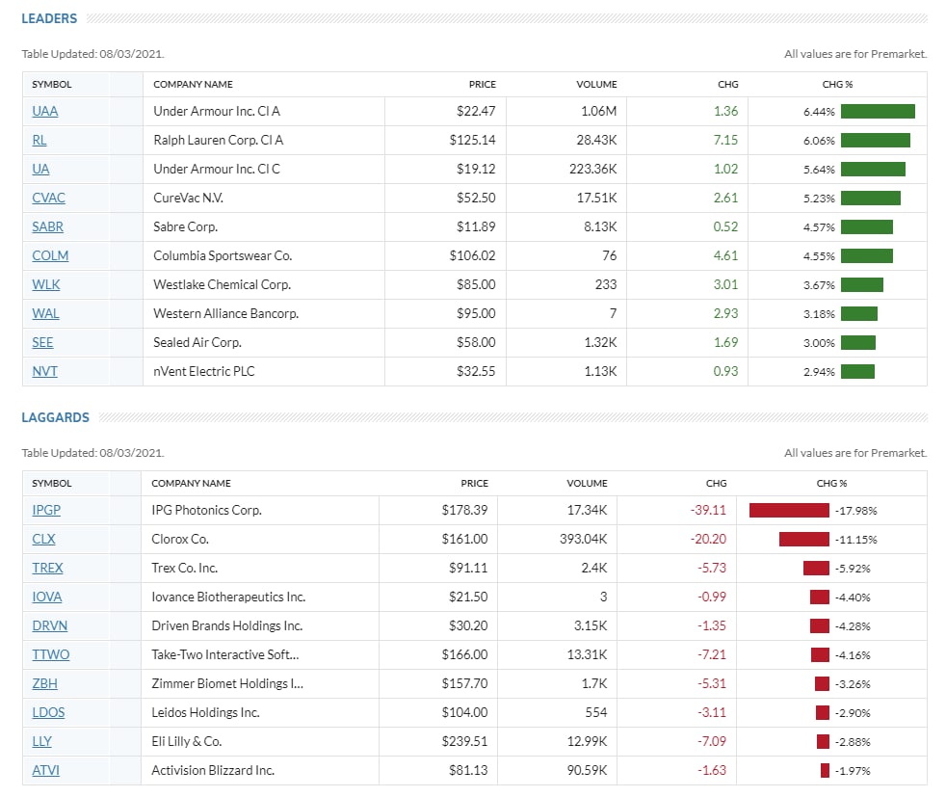Click the Leaders table CHG % column header
Image resolution: width=946 pixels, height=797 pixels.
(837, 85)
